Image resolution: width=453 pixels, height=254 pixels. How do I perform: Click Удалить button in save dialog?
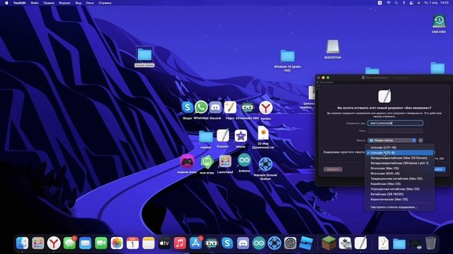click(x=333, y=169)
